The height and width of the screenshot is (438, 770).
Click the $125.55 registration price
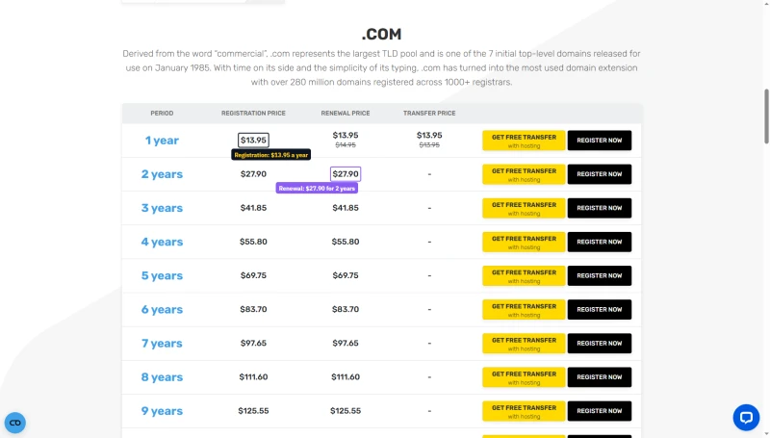click(x=253, y=411)
